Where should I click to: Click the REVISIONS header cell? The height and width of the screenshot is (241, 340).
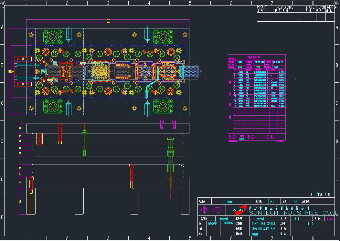[x=285, y=7]
